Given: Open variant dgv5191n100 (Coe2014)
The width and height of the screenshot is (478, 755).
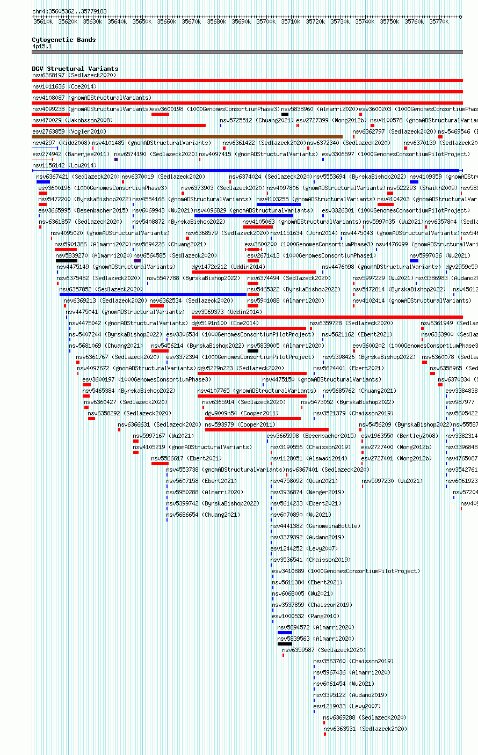Looking at the screenshot, I should point(225,323).
